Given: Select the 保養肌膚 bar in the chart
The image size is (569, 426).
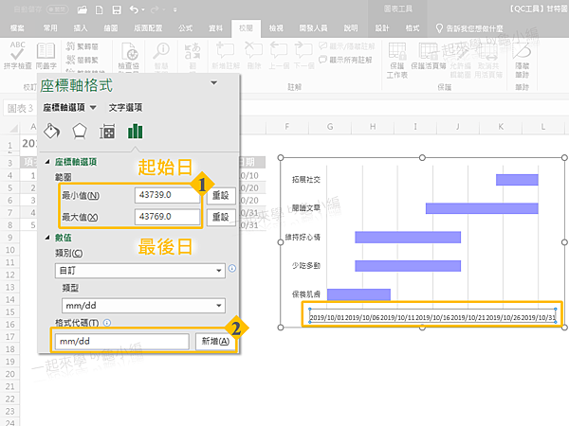Looking at the screenshot, I should pos(358,294).
